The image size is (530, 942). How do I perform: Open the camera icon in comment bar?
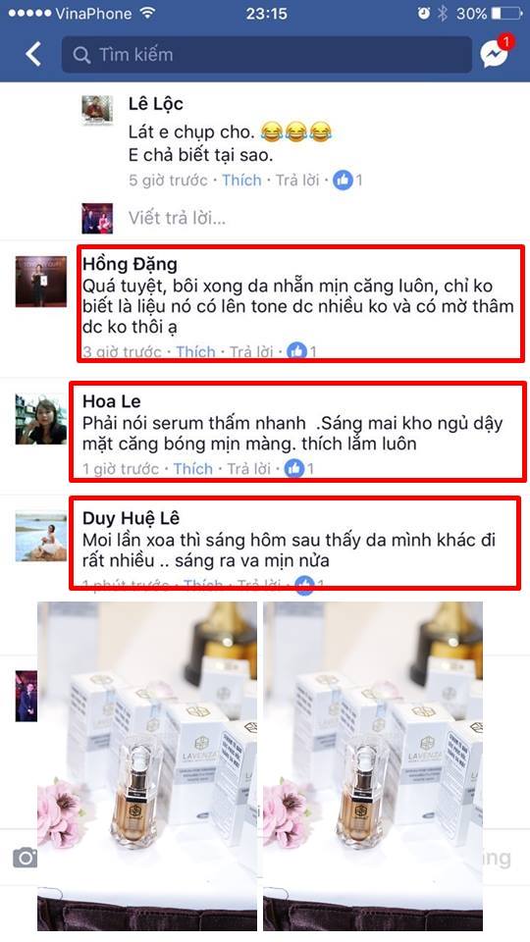26,857
